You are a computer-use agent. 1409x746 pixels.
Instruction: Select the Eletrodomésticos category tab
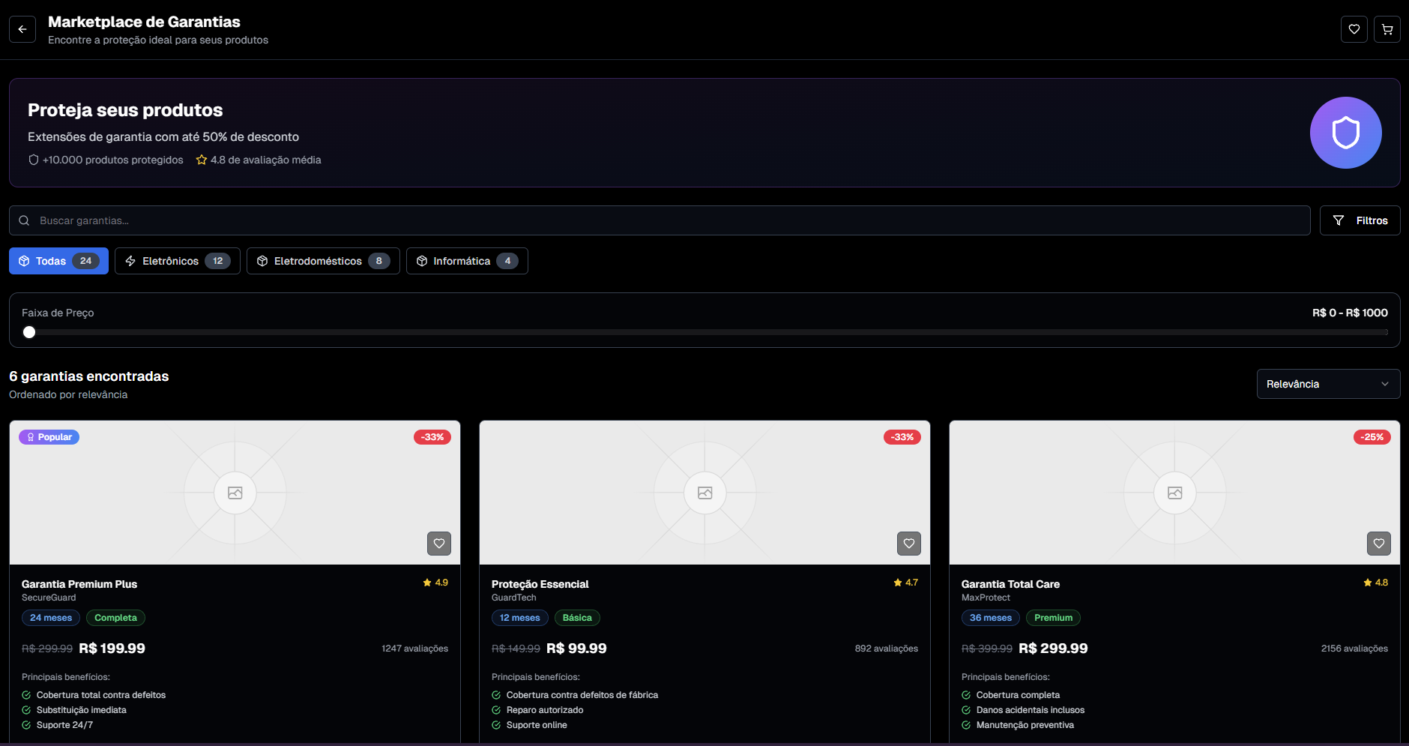pos(322,261)
